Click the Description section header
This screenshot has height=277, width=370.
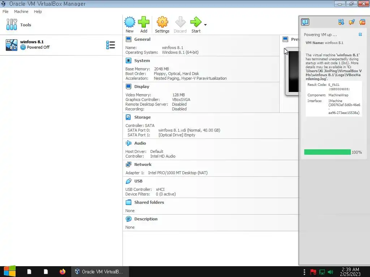pyautogui.click(x=146, y=219)
